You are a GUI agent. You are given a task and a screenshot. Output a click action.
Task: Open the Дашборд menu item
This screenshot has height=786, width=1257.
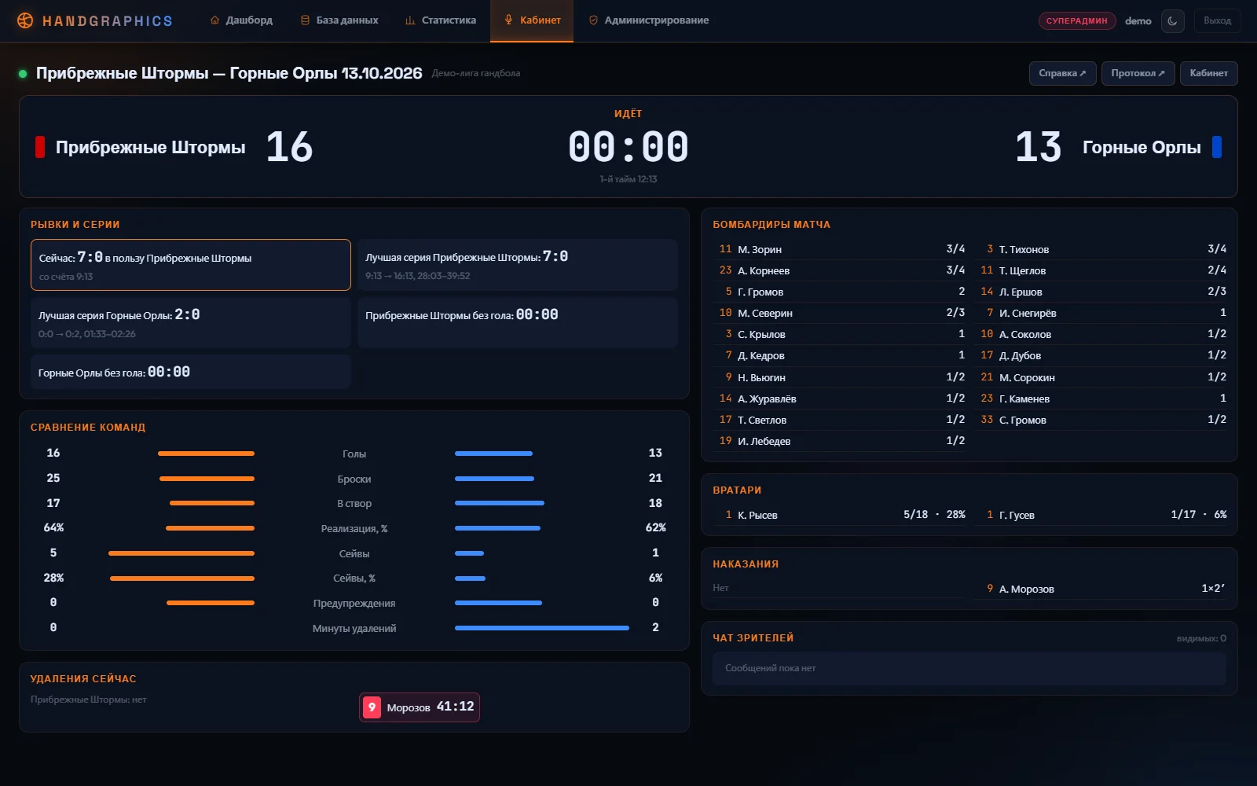(x=241, y=20)
